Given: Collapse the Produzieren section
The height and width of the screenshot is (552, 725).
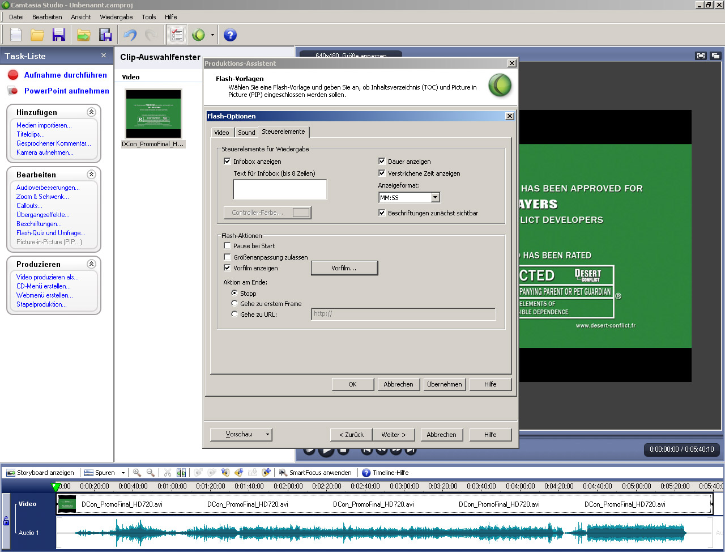Looking at the screenshot, I should point(91,264).
